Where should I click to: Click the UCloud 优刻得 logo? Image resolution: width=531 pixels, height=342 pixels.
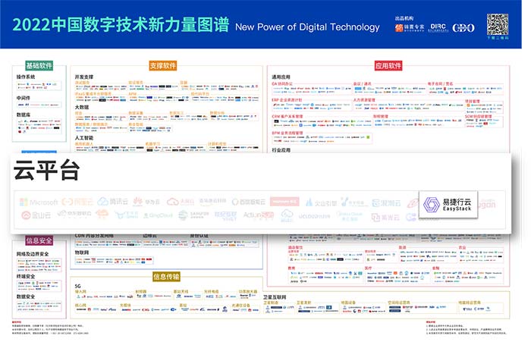pos(314,216)
